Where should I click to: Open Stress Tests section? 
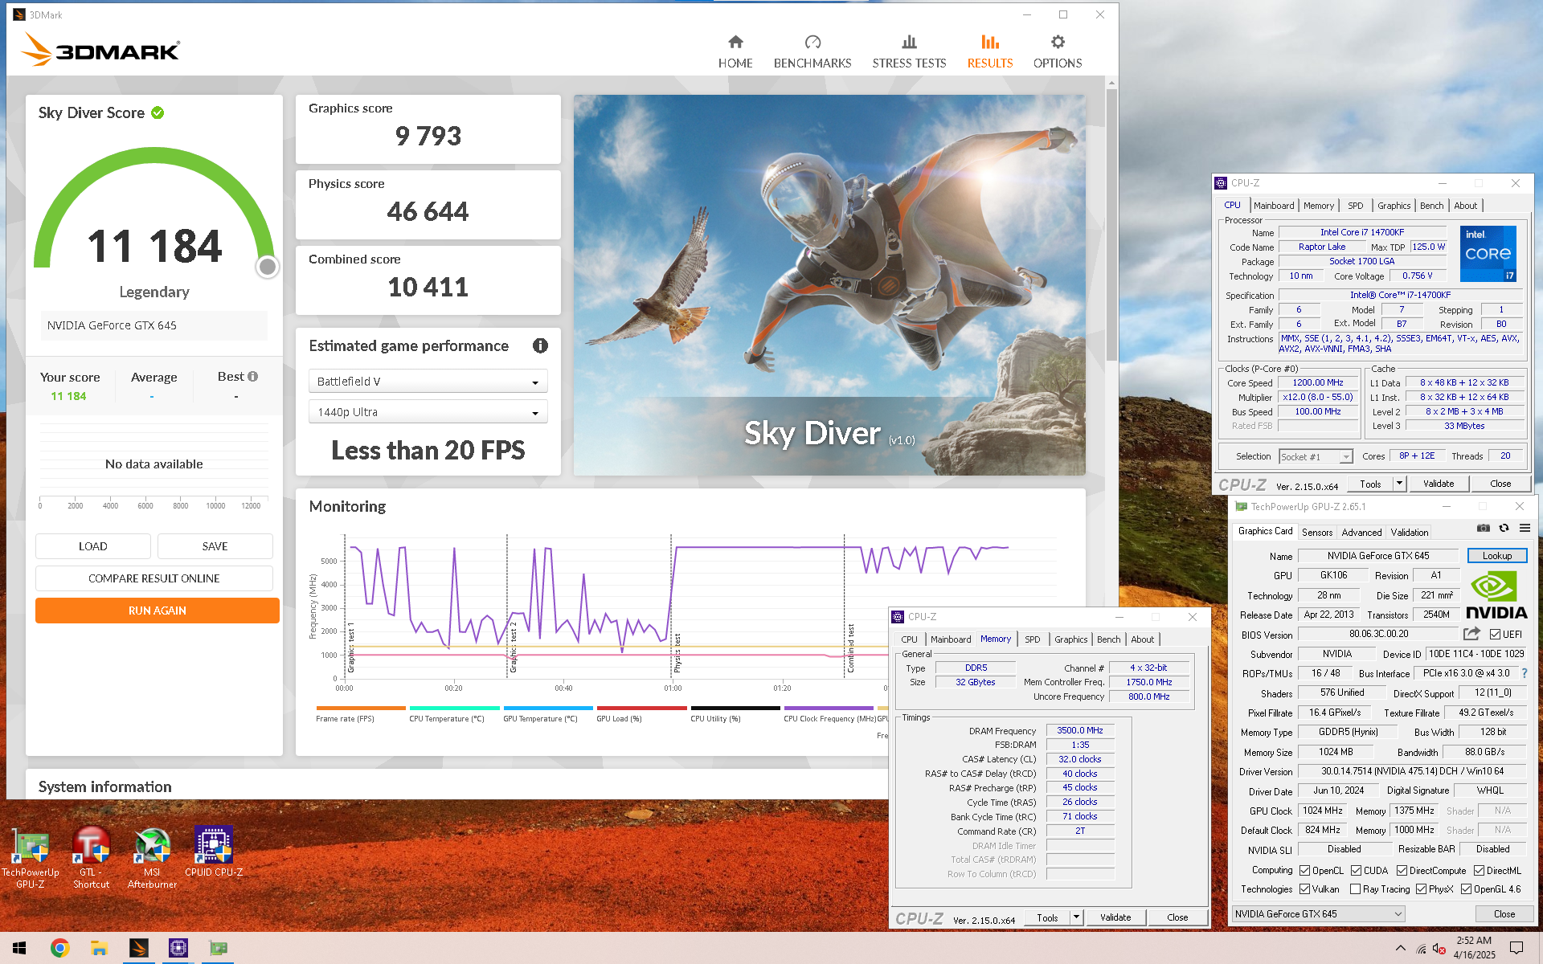[x=909, y=51]
